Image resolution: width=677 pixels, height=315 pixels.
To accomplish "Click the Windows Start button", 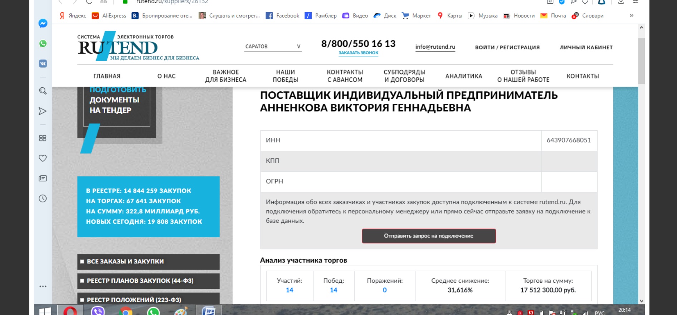I will (45, 311).
